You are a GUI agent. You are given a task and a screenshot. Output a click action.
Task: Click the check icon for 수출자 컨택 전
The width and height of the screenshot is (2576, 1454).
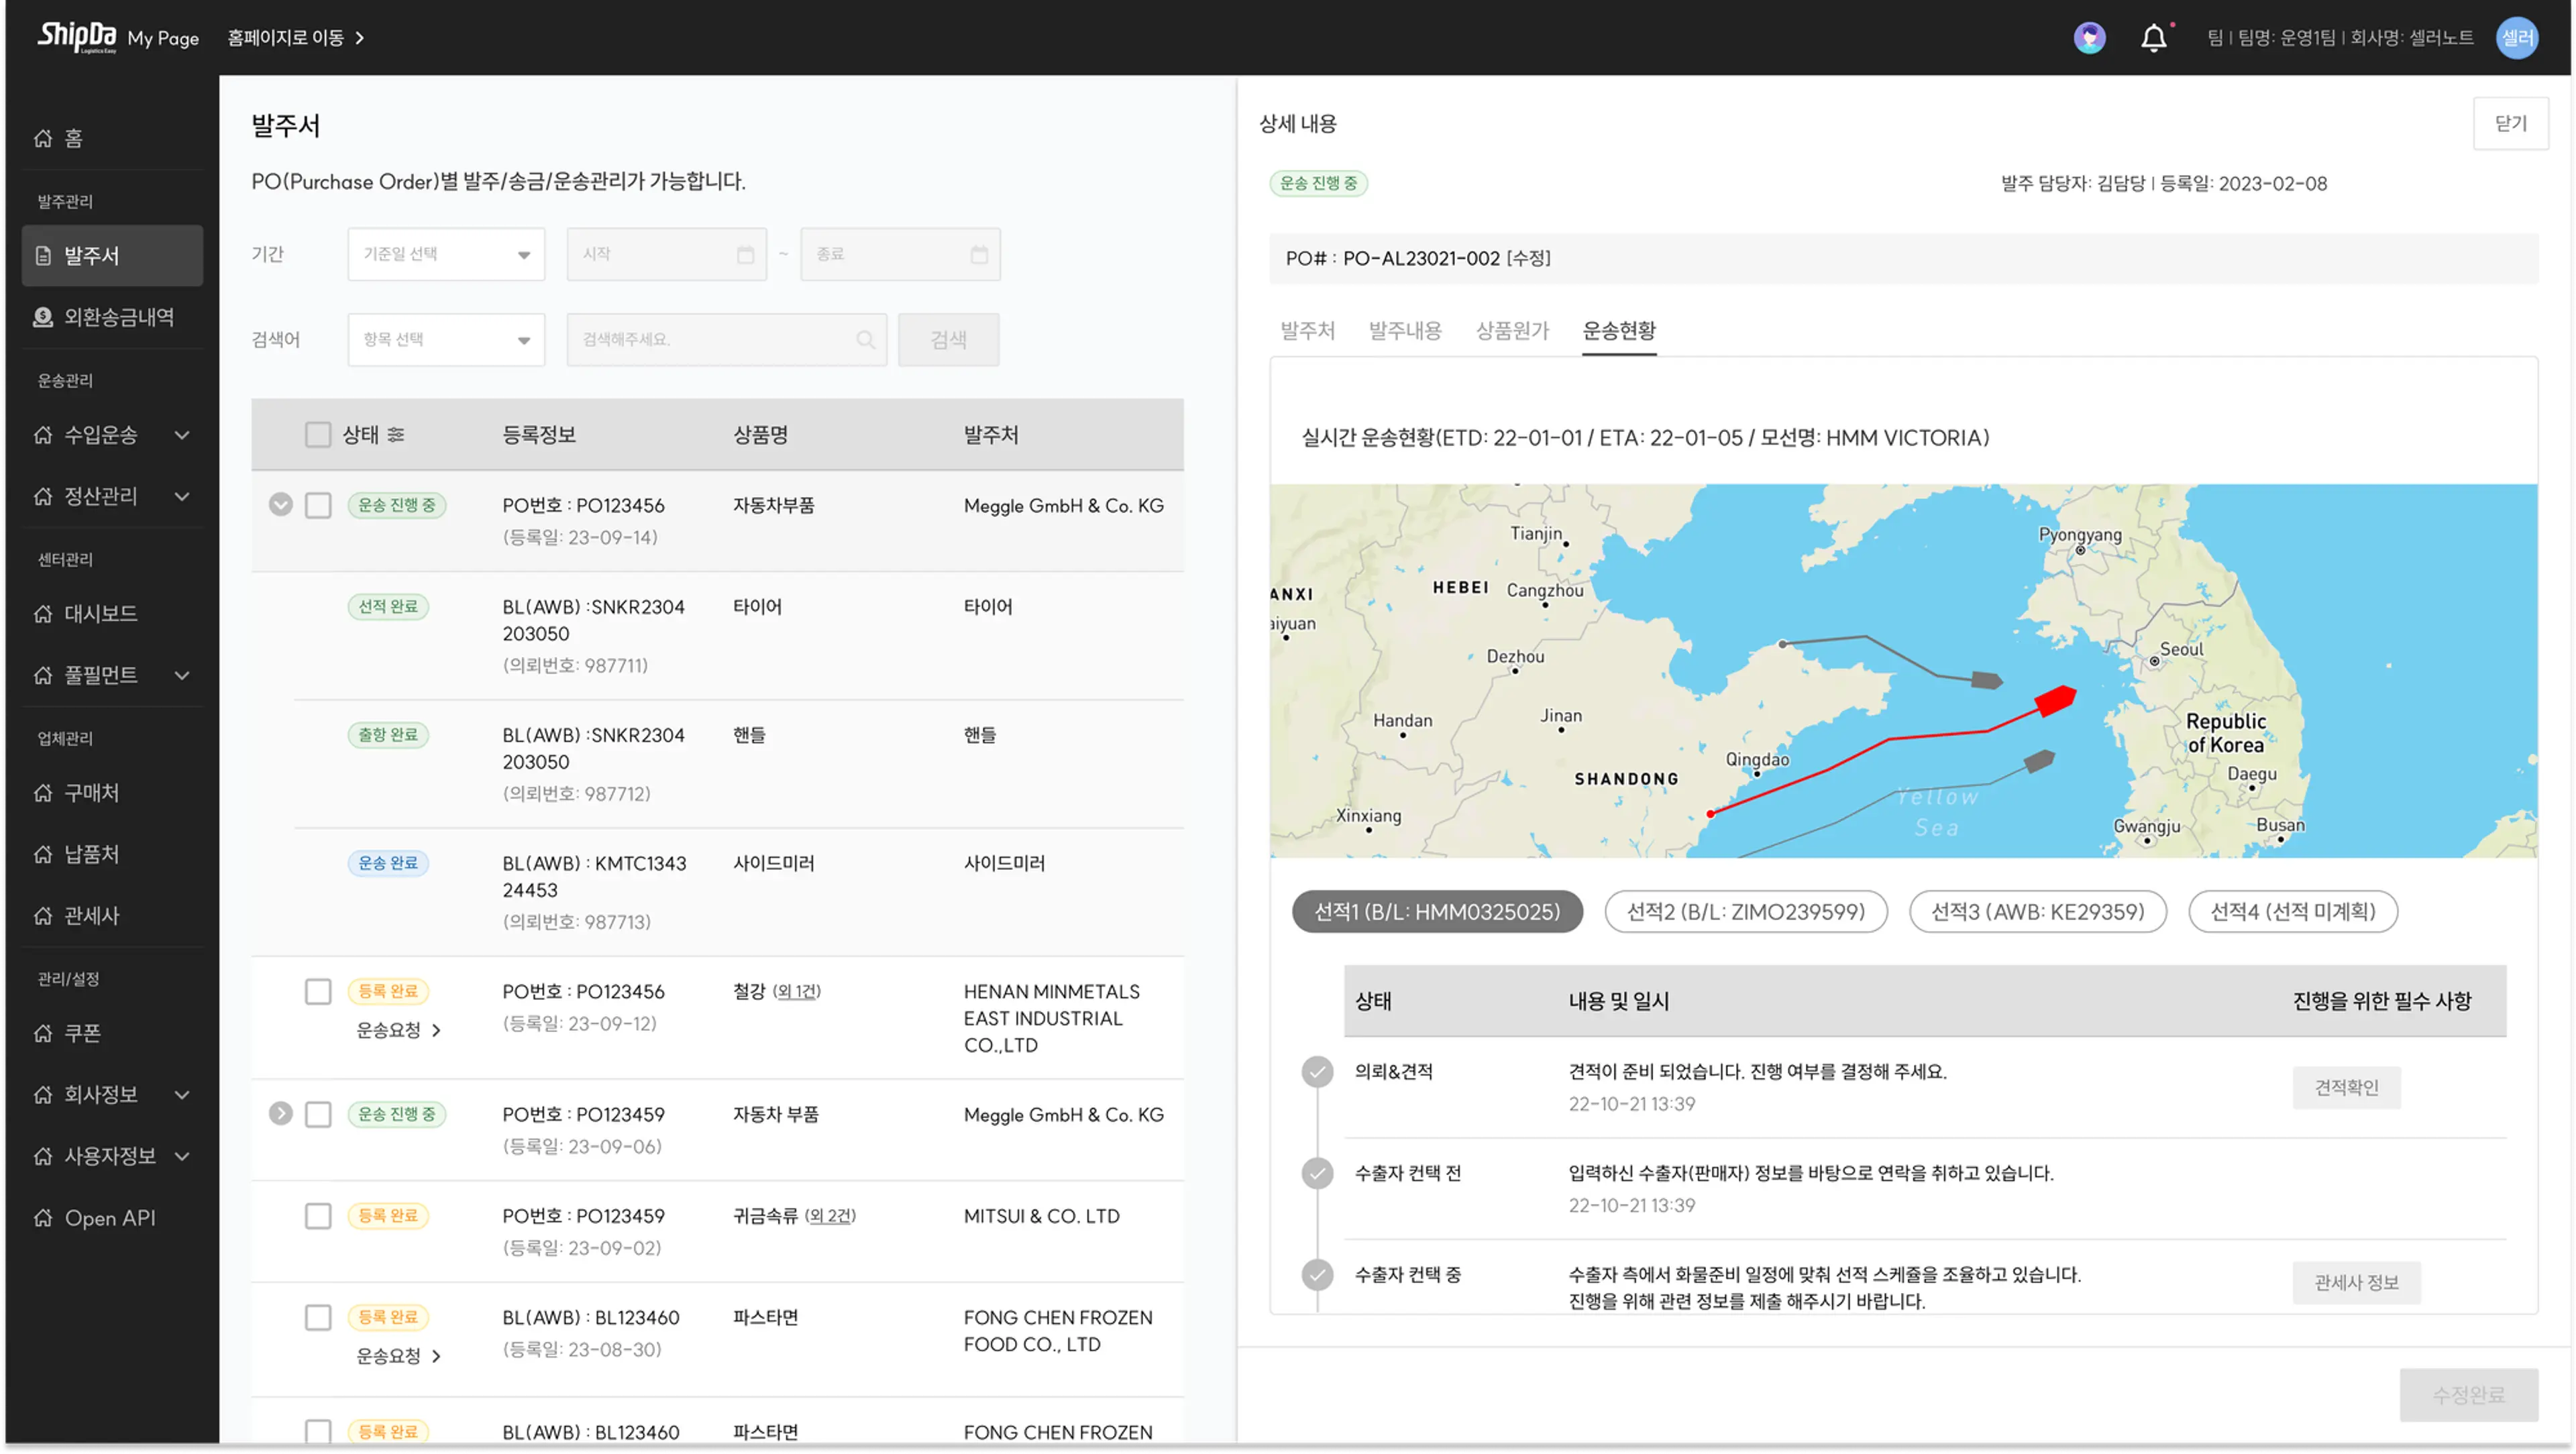1317,1173
